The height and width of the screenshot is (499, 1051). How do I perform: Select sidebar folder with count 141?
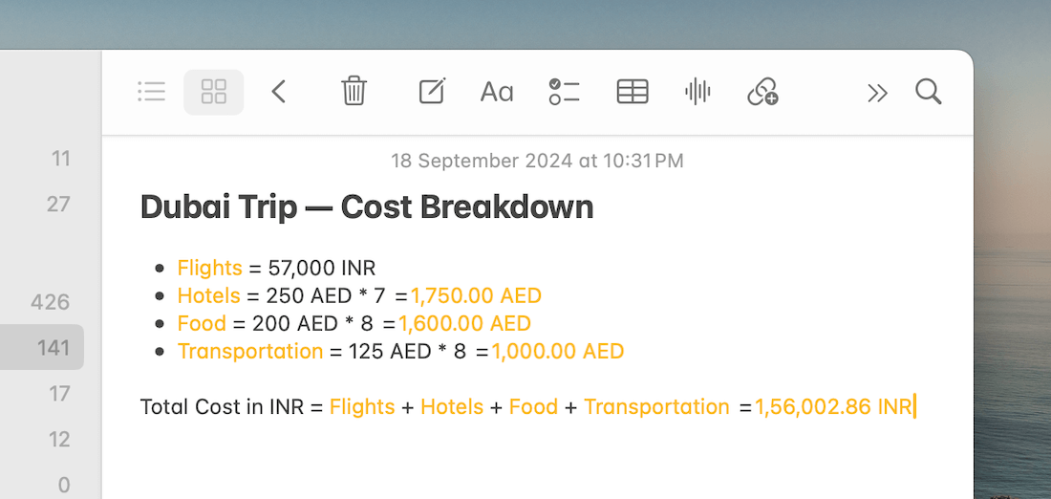[x=54, y=347]
